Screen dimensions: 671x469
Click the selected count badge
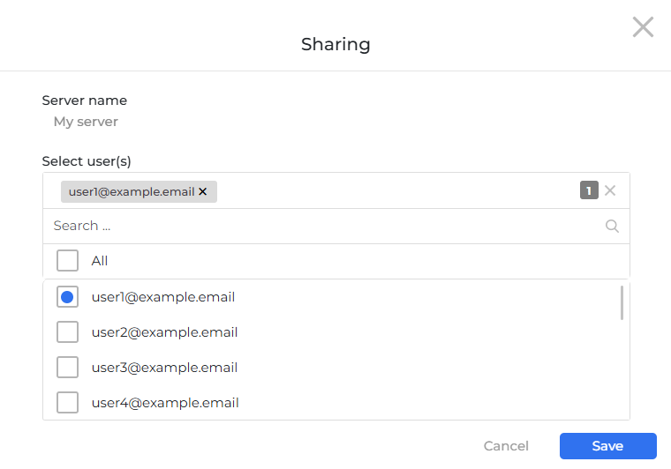589,190
